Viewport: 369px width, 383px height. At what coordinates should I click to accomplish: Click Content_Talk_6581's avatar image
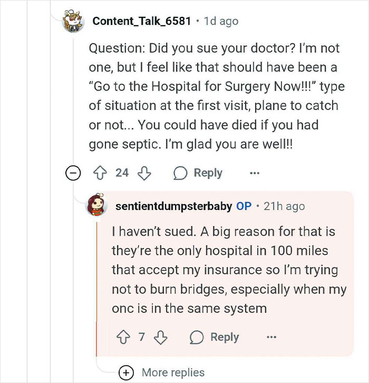pyautogui.click(x=73, y=21)
